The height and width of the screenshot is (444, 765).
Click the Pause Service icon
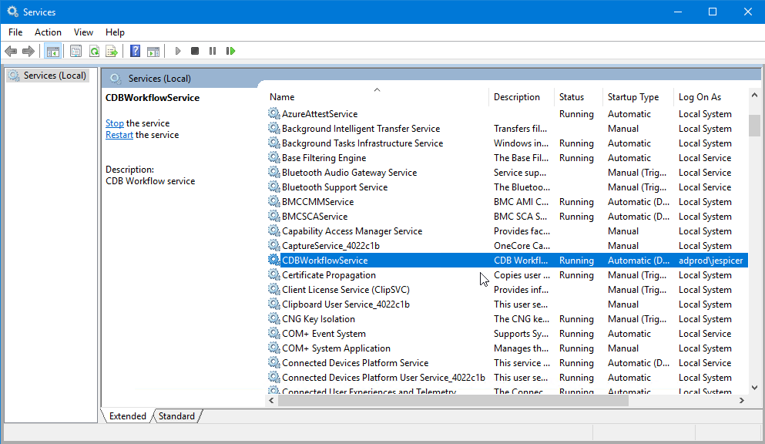tap(212, 51)
